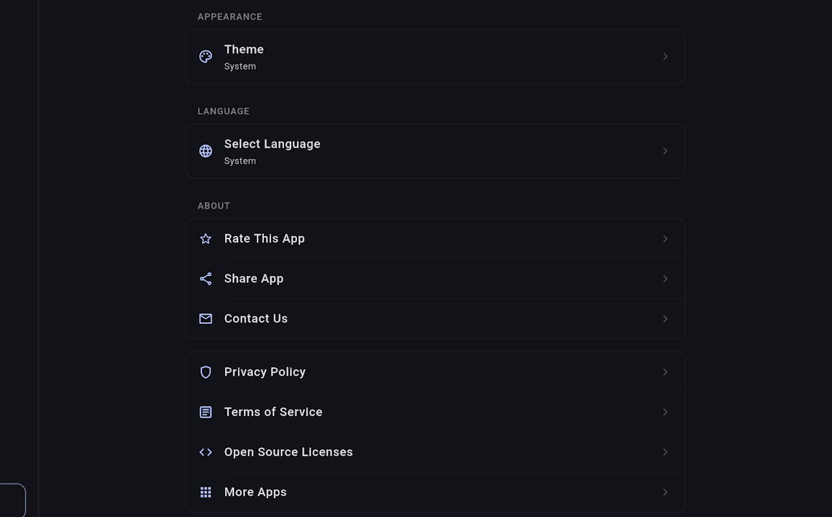View Open Source Licenses

pos(435,452)
